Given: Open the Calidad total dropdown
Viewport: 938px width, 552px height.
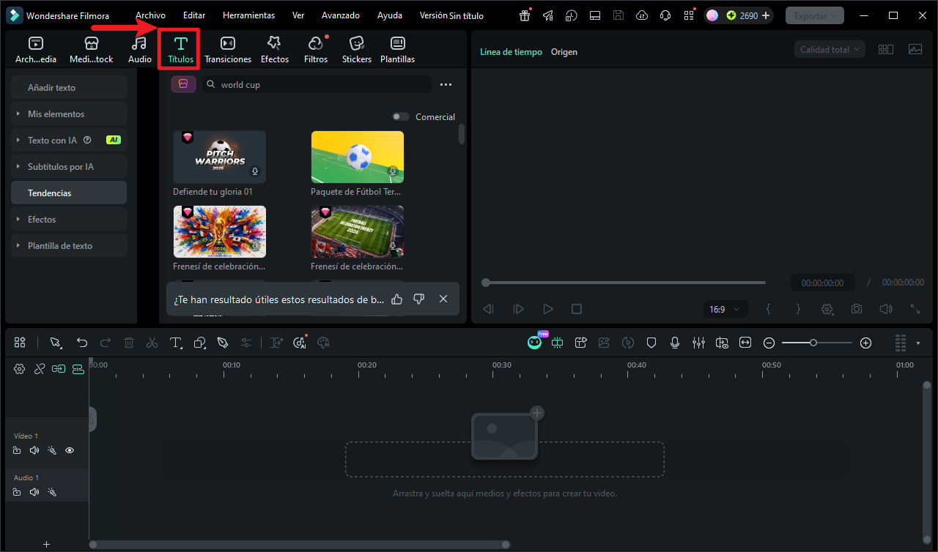Looking at the screenshot, I should coord(830,50).
